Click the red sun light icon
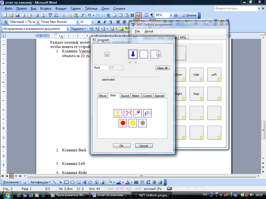 [123, 123]
